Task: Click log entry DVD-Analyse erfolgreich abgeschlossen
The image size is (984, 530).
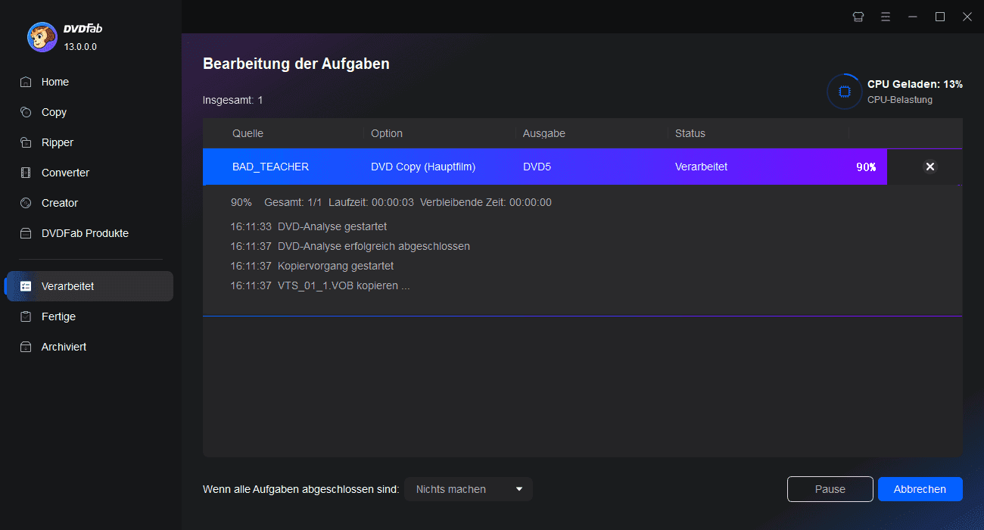Action: [x=374, y=246]
